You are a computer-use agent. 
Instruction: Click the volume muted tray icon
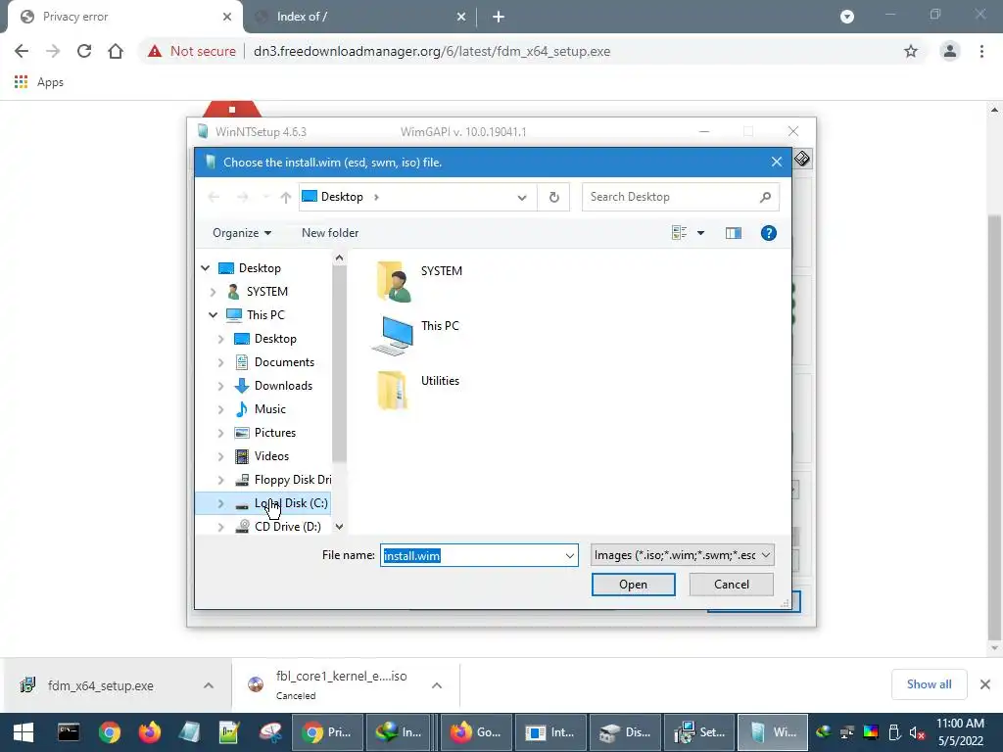917,732
